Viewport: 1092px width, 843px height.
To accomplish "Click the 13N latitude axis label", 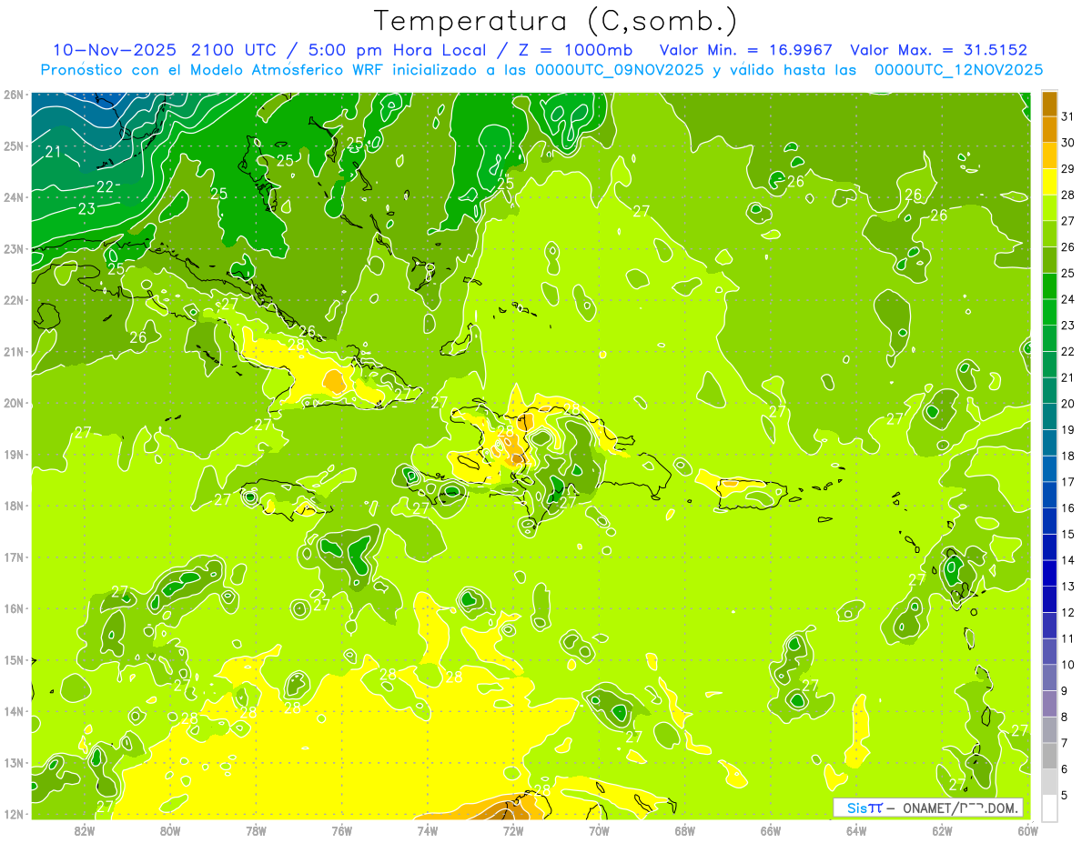I will click(14, 763).
